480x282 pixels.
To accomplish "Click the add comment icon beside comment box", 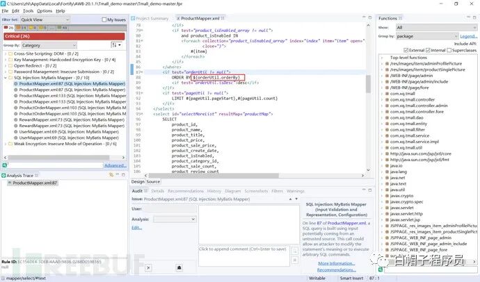I will [x=294, y=251].
